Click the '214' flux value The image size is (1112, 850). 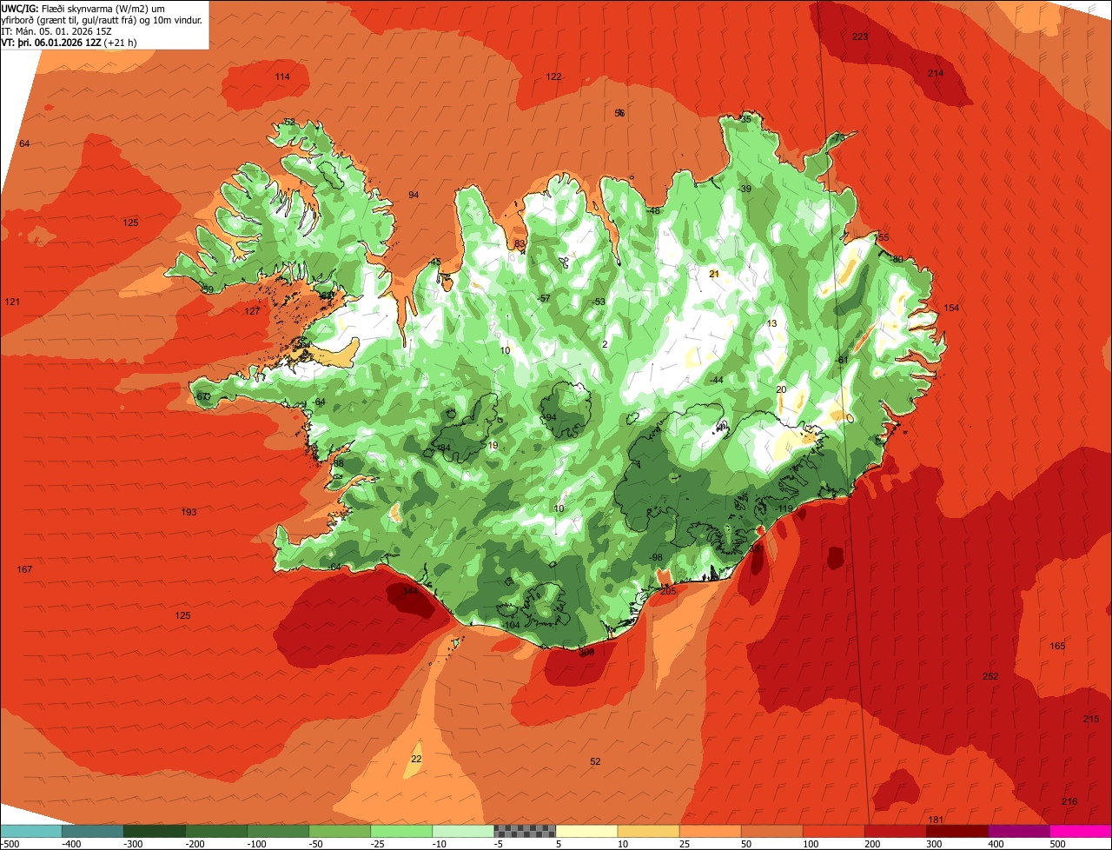coord(935,73)
